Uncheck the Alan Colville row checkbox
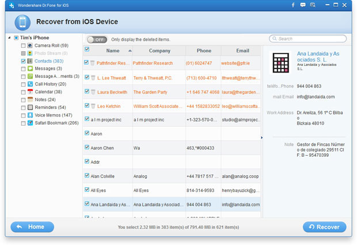This screenshot has height=245, width=357. coord(87,175)
